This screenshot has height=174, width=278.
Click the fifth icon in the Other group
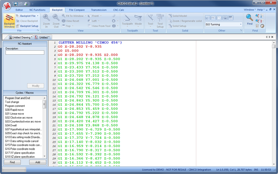click(x=231, y=18)
